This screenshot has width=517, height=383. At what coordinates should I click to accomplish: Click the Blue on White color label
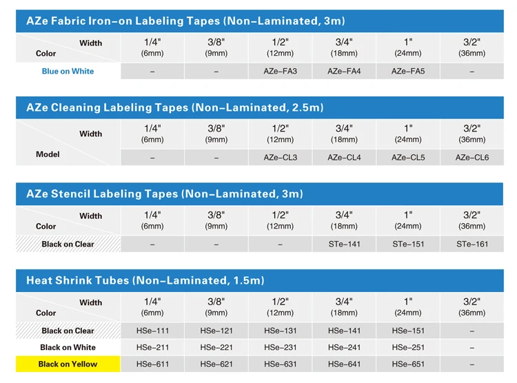coord(68,71)
